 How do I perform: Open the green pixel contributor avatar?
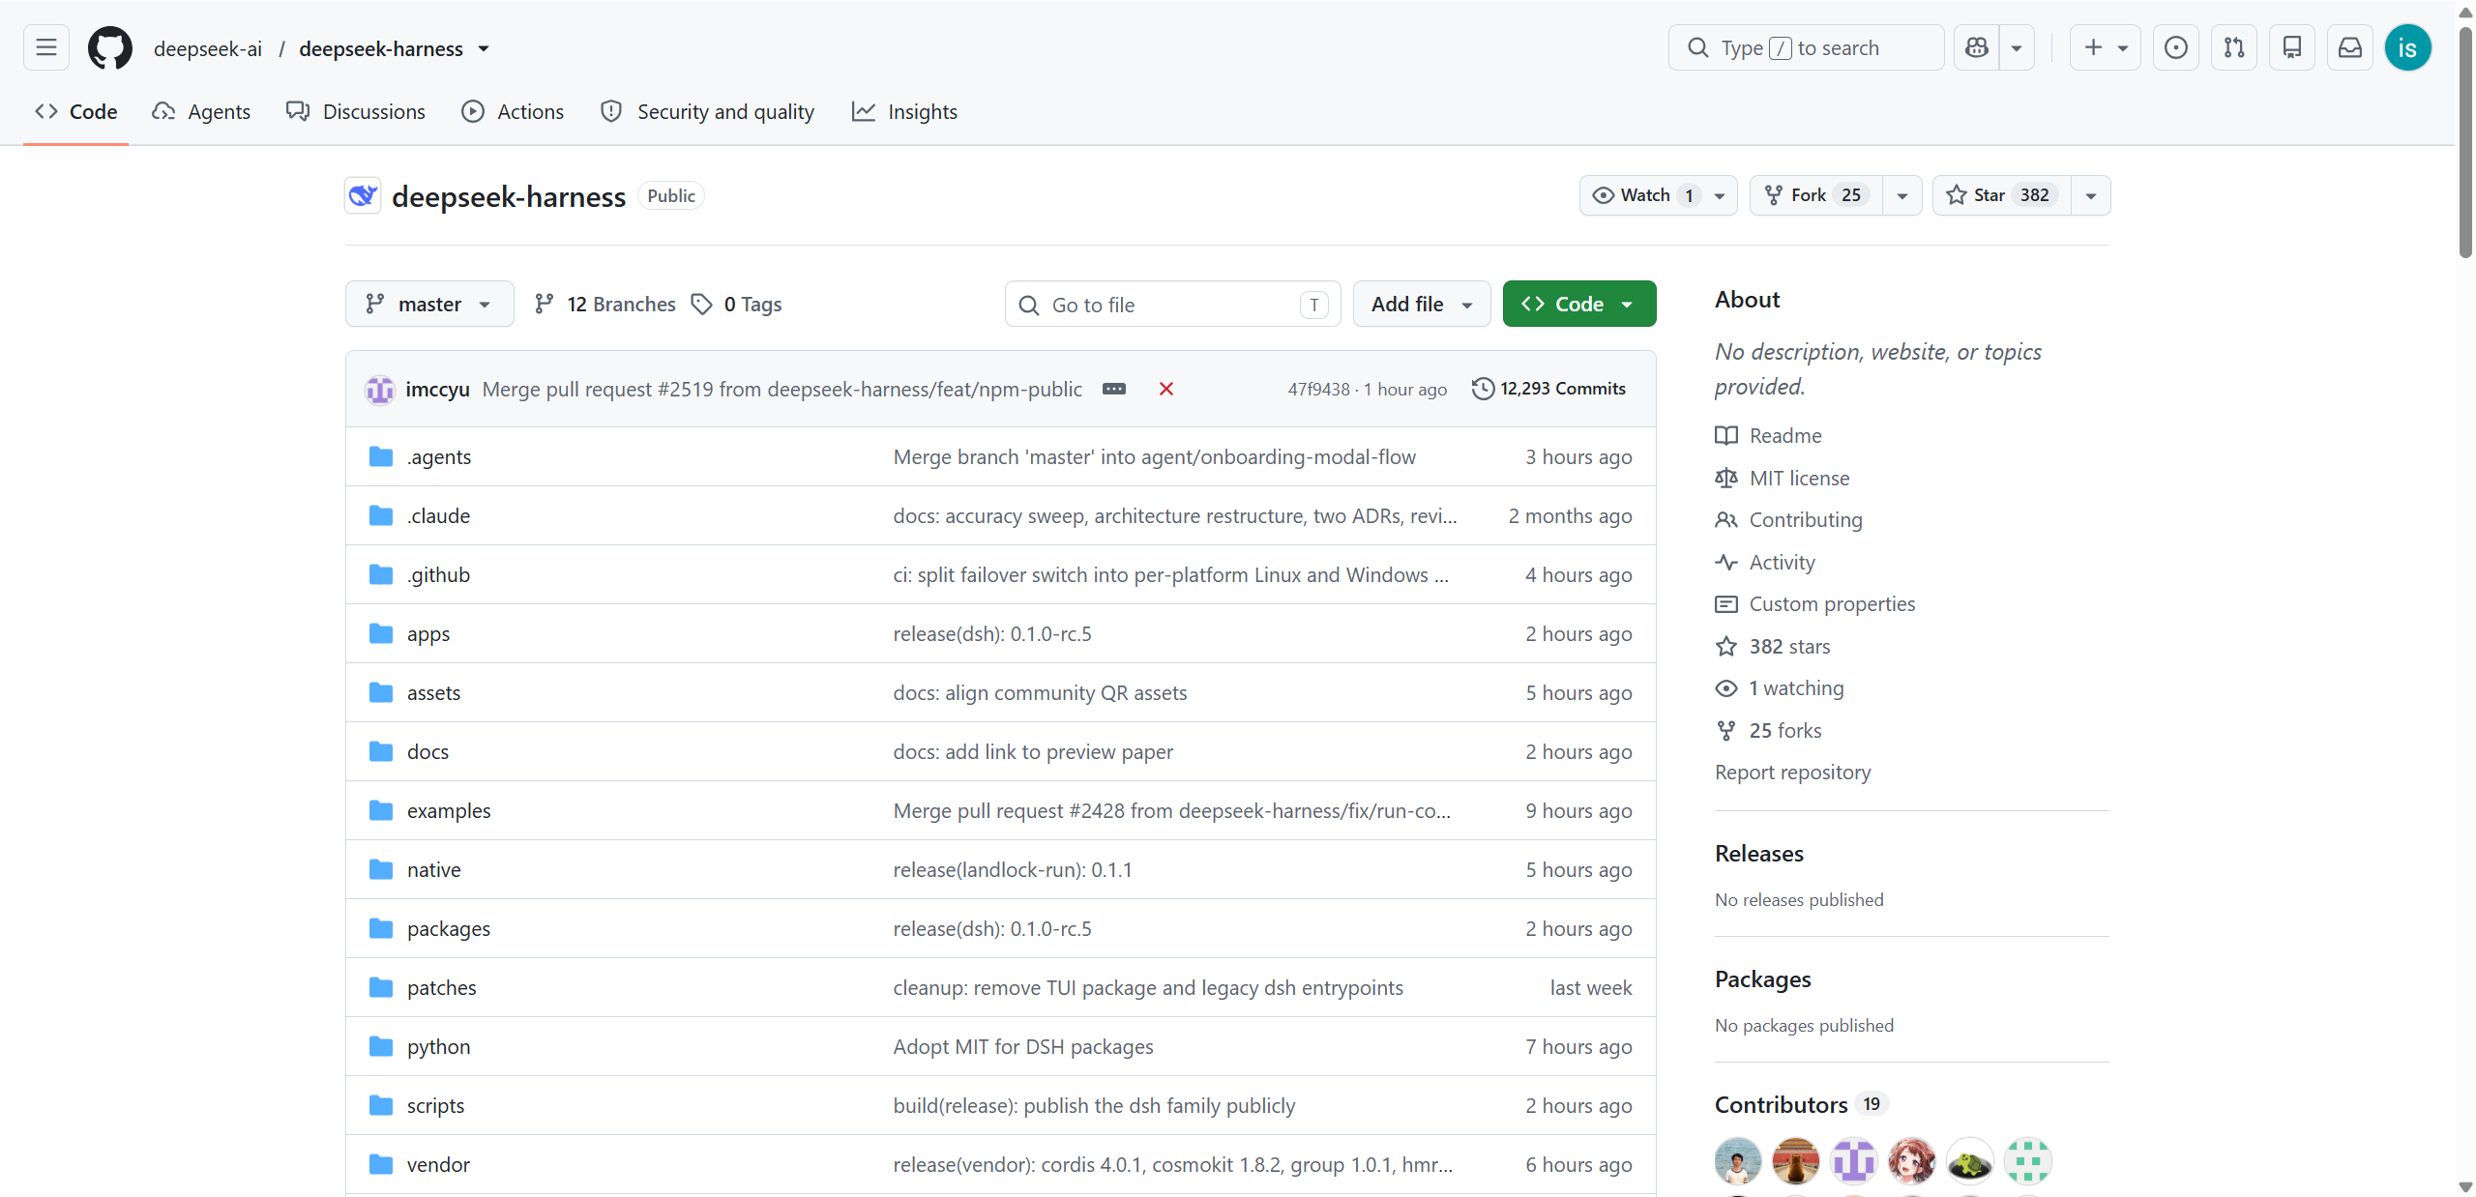(2028, 1160)
